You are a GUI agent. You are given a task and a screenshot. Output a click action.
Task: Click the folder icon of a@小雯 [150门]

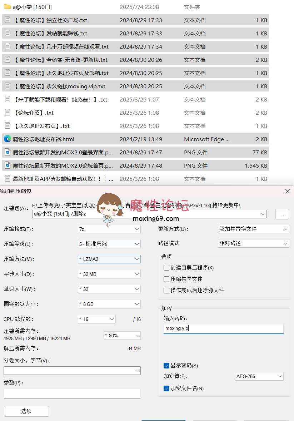(x=7, y=7)
